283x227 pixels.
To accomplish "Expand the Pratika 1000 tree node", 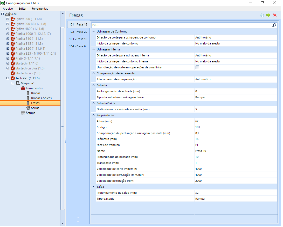I will (8, 34).
